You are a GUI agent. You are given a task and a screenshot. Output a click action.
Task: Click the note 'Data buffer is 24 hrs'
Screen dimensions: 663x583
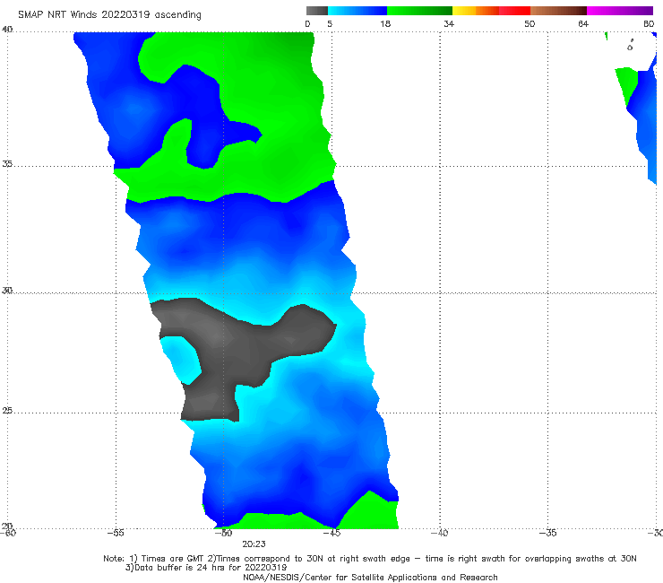click(x=180, y=568)
